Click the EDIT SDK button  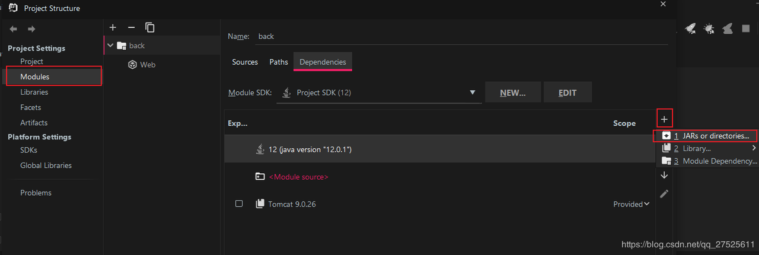click(x=567, y=93)
